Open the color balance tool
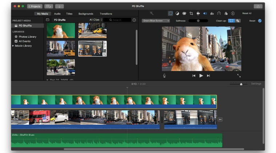Screen dimensions: 276x153 (177, 13)
